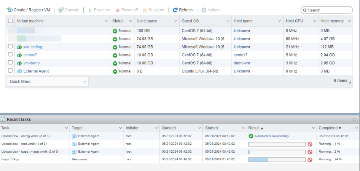
Task: Cancel the base_image.vmdk upload task
Action: point(310,152)
